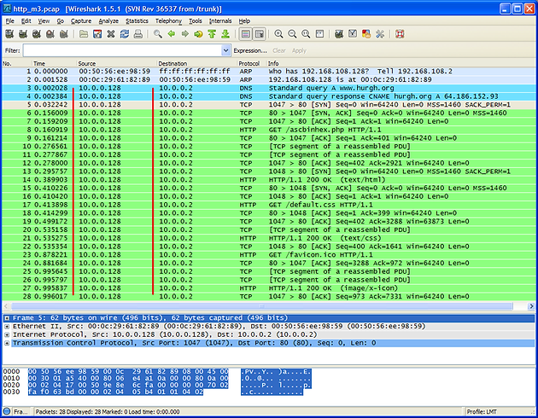Restart the current capture

[x=63, y=34]
